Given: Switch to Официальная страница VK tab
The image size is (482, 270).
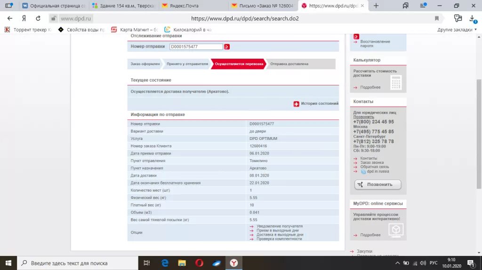Looking at the screenshot, I should (54, 6).
